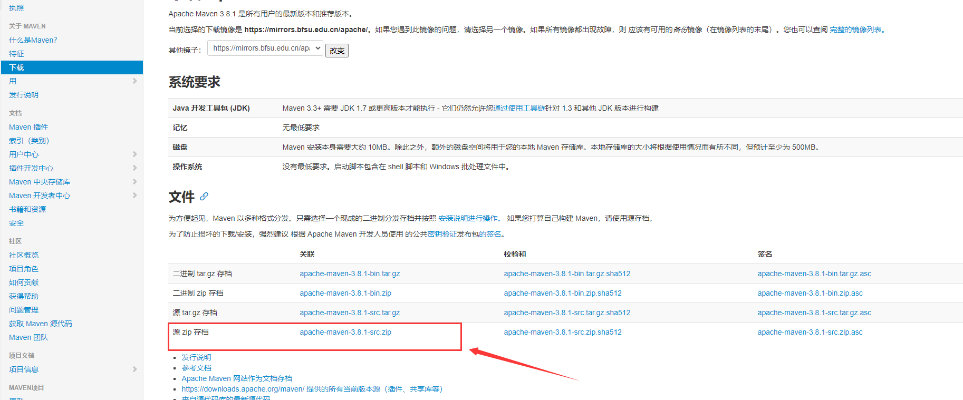
Task: Expand the 插件开发中心 sidebar chevron
Action: click(134, 168)
